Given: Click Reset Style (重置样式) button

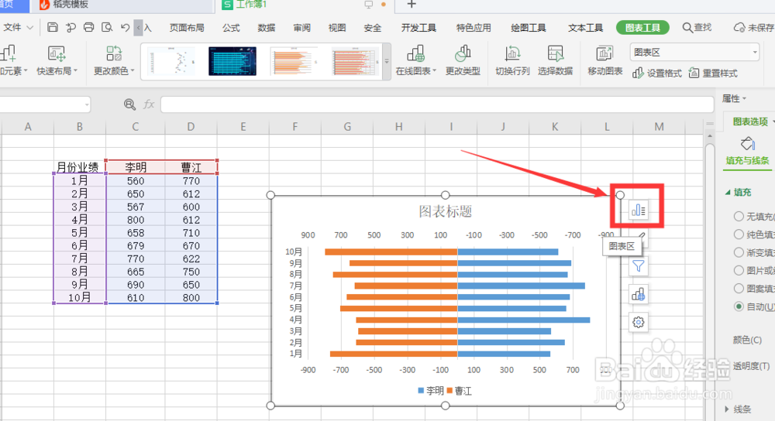Looking at the screenshot, I should coord(713,73).
